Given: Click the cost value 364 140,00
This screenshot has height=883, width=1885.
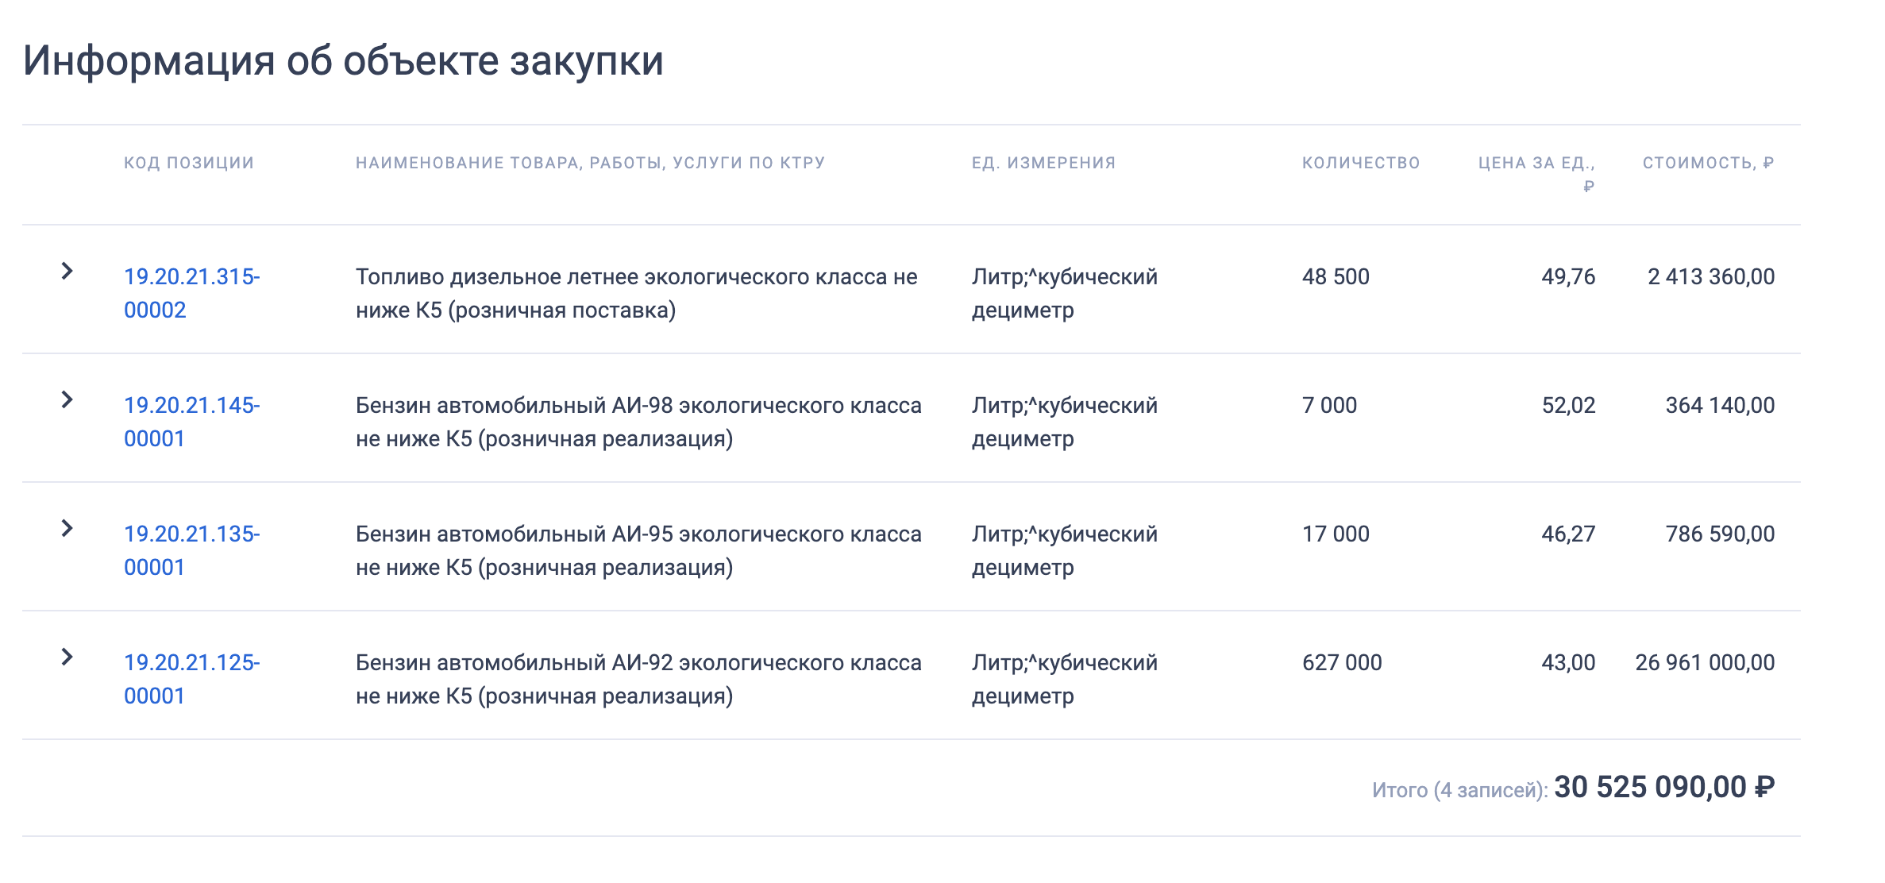Looking at the screenshot, I should (1720, 405).
